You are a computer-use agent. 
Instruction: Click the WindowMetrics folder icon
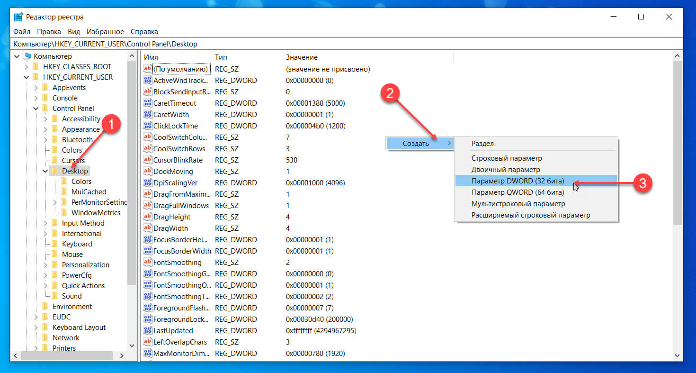click(64, 213)
